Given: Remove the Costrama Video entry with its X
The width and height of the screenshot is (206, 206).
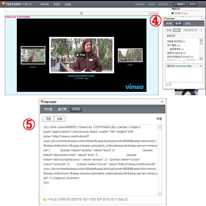Looking at the screenshot, I should [x=201, y=66].
